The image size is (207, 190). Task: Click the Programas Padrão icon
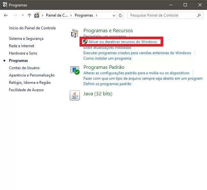pos(74,70)
